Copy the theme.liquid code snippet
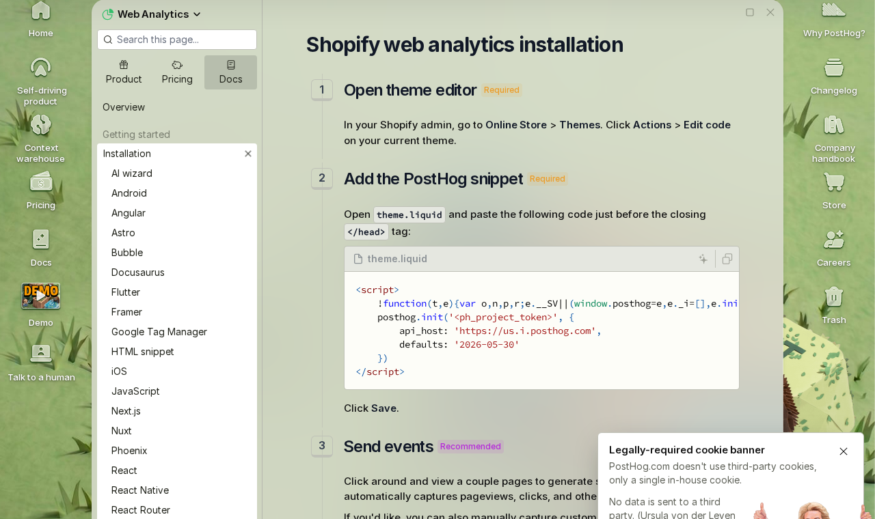 pyautogui.click(x=727, y=259)
